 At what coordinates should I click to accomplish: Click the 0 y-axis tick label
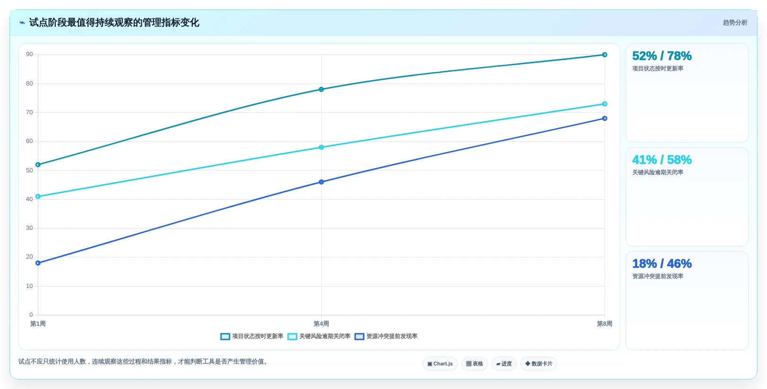31,315
